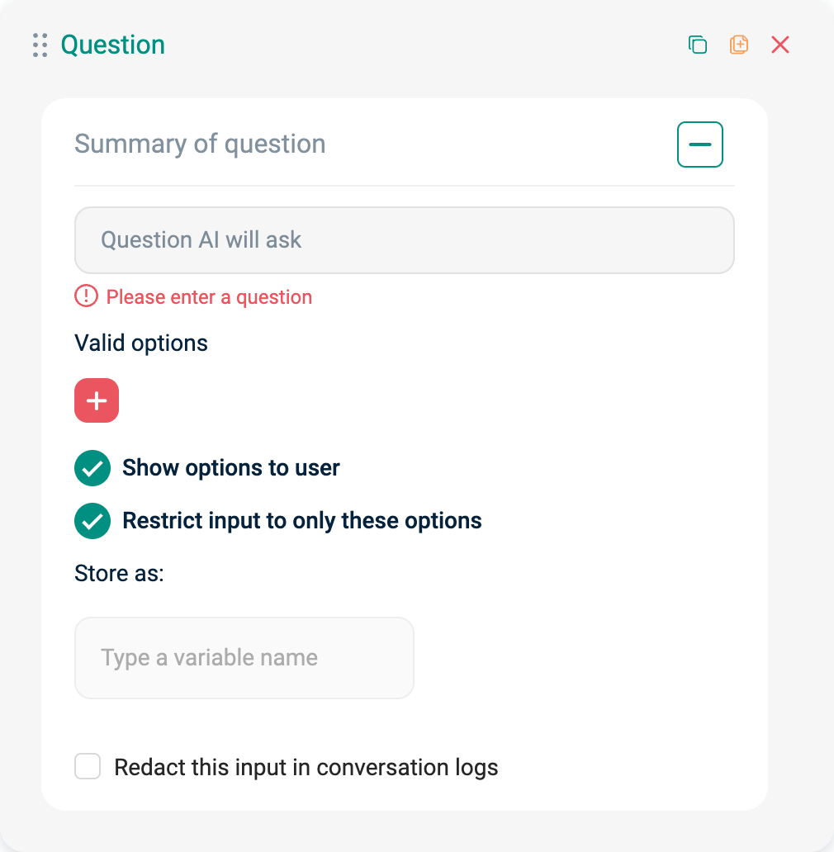Click the copy icon in the header
Screen dimensions: 834x852
[x=698, y=45]
